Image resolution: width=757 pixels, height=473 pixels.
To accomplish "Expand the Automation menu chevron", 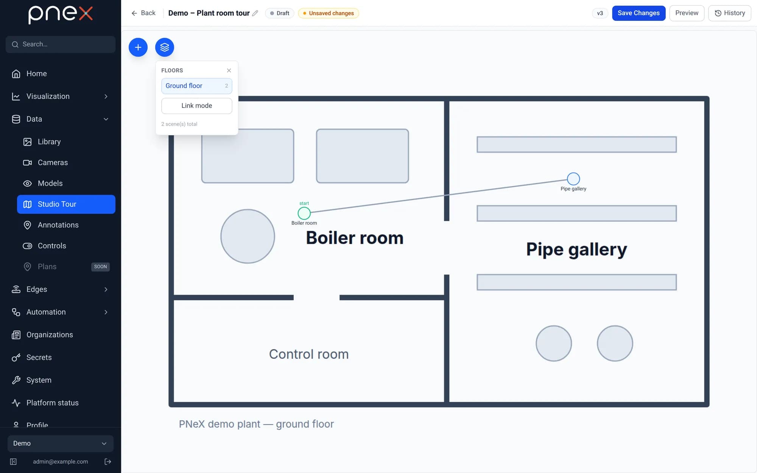I will click(106, 312).
